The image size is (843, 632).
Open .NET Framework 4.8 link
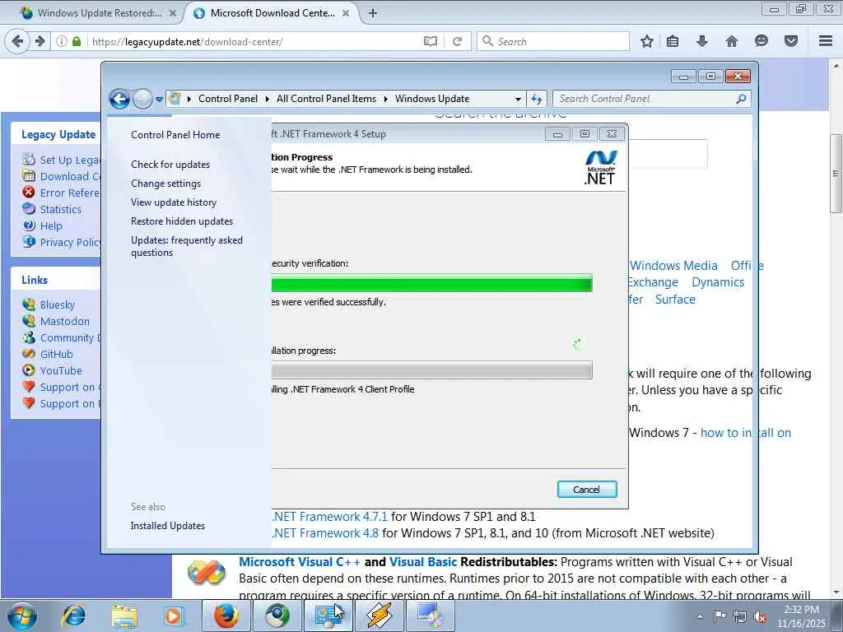click(325, 533)
